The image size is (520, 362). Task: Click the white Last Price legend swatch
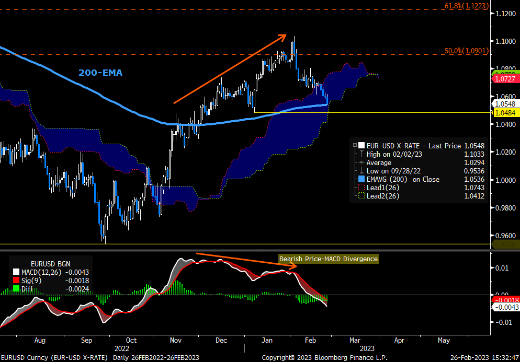[361, 146]
